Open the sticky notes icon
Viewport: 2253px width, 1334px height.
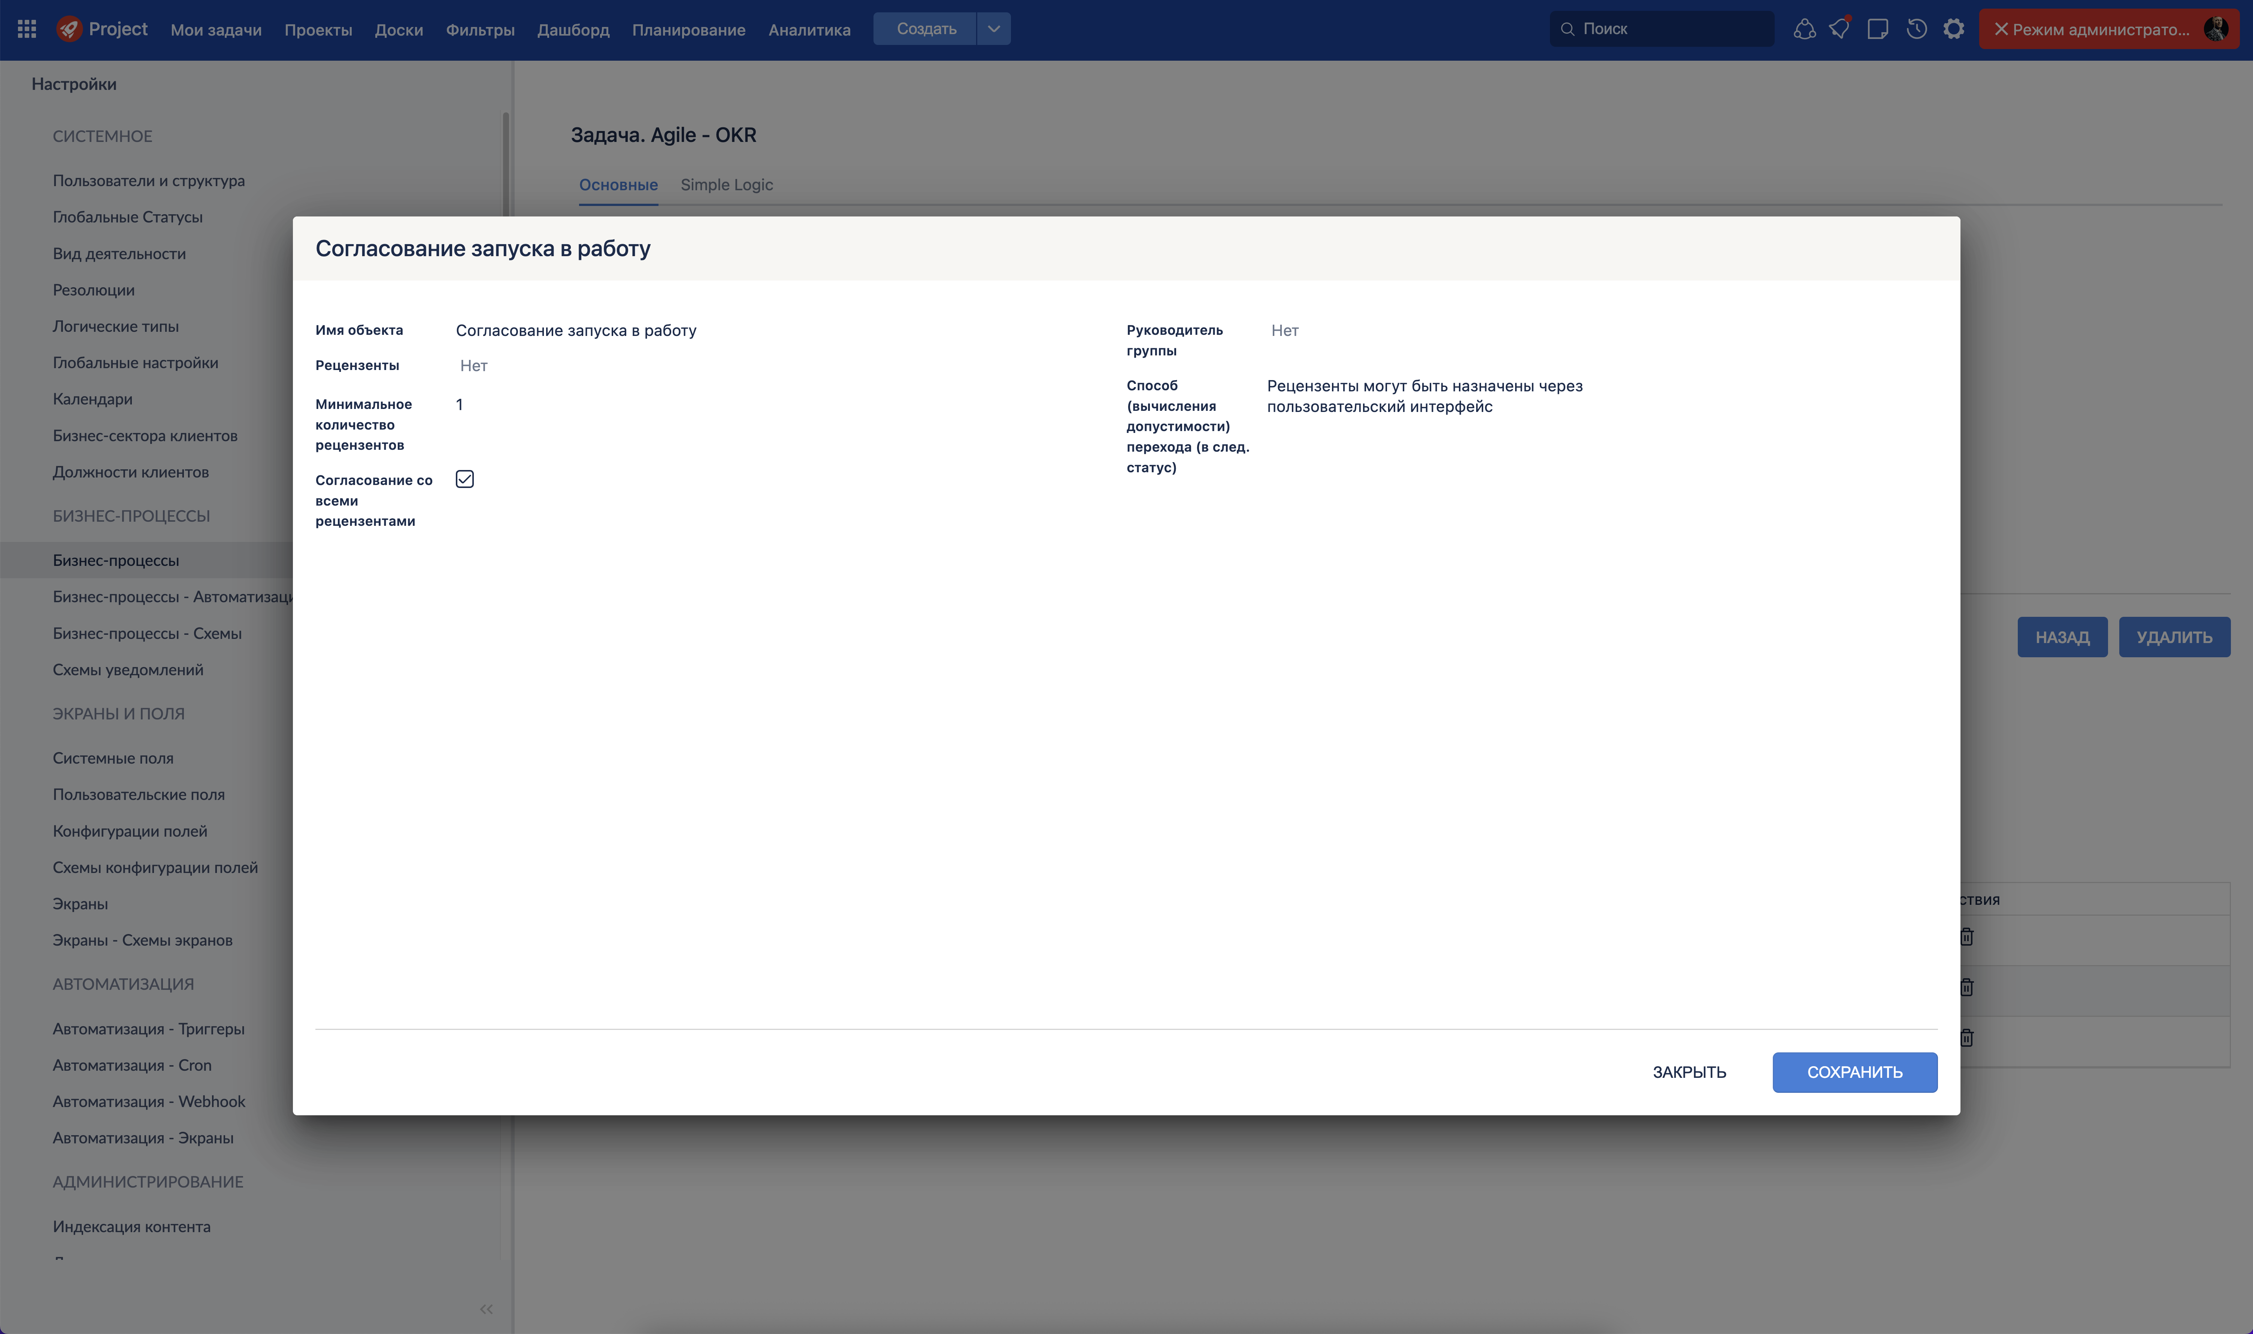pos(1877,30)
